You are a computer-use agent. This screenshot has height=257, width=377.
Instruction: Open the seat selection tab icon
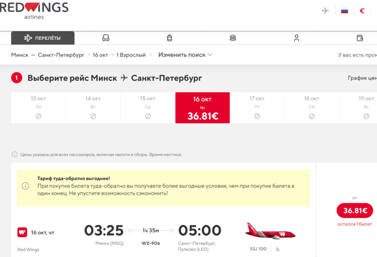[106, 38]
